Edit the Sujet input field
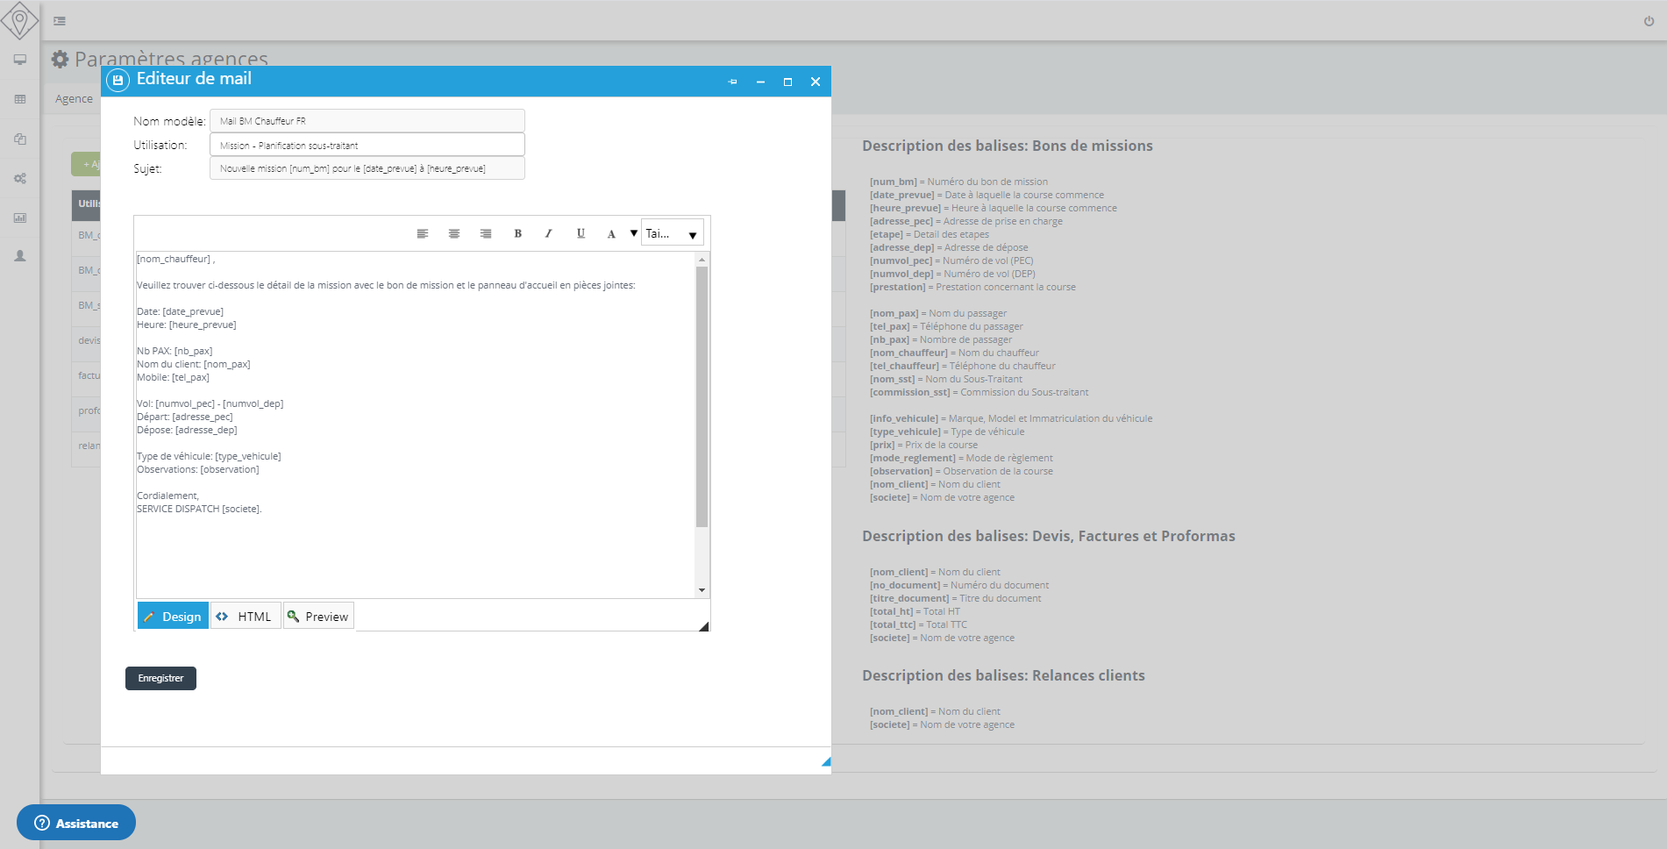1667x849 pixels. point(367,168)
